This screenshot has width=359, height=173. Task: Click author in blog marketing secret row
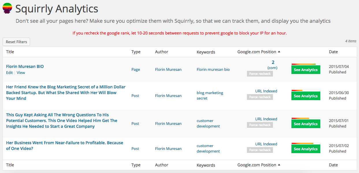pos(168,96)
